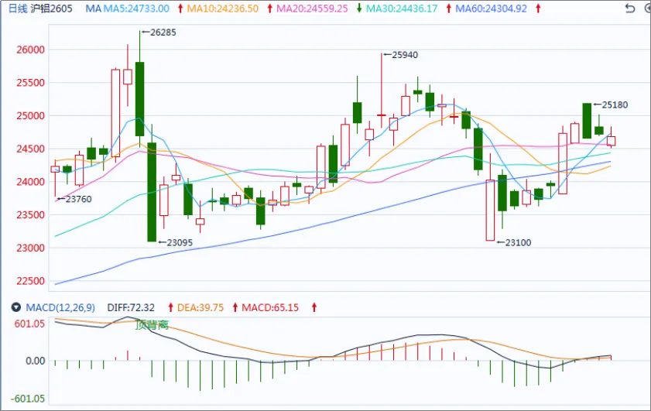This screenshot has width=651, height=411.
Task: Click the 25180 price marker
Action: (612, 105)
